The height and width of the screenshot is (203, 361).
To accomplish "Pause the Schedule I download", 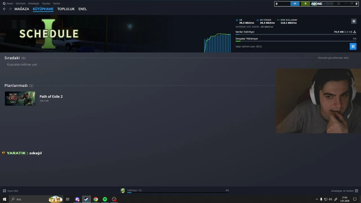I will [x=353, y=46].
